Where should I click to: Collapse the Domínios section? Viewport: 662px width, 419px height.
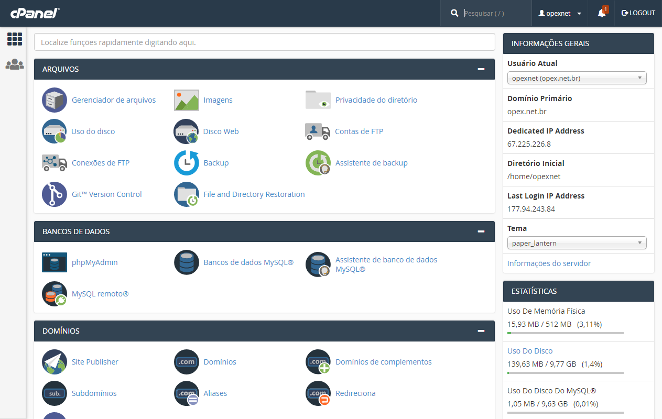(481, 331)
